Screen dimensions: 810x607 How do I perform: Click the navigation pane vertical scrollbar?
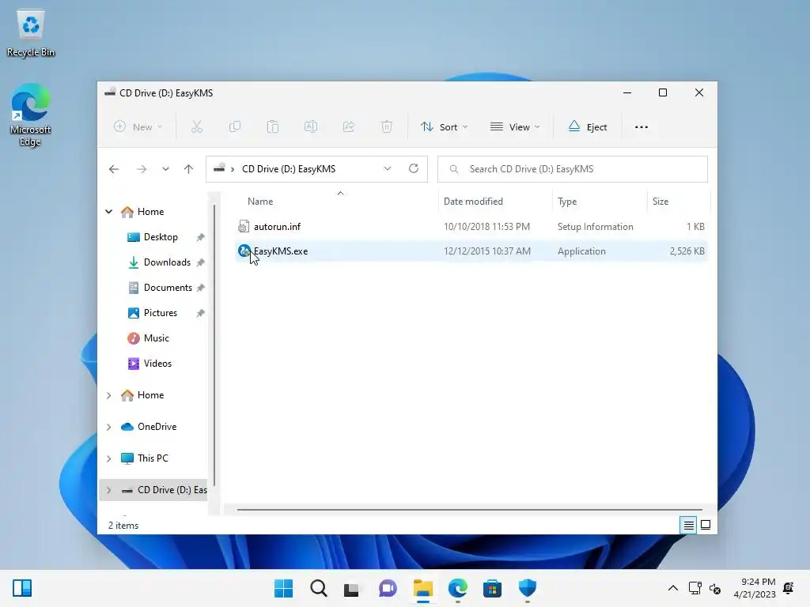[x=214, y=346]
